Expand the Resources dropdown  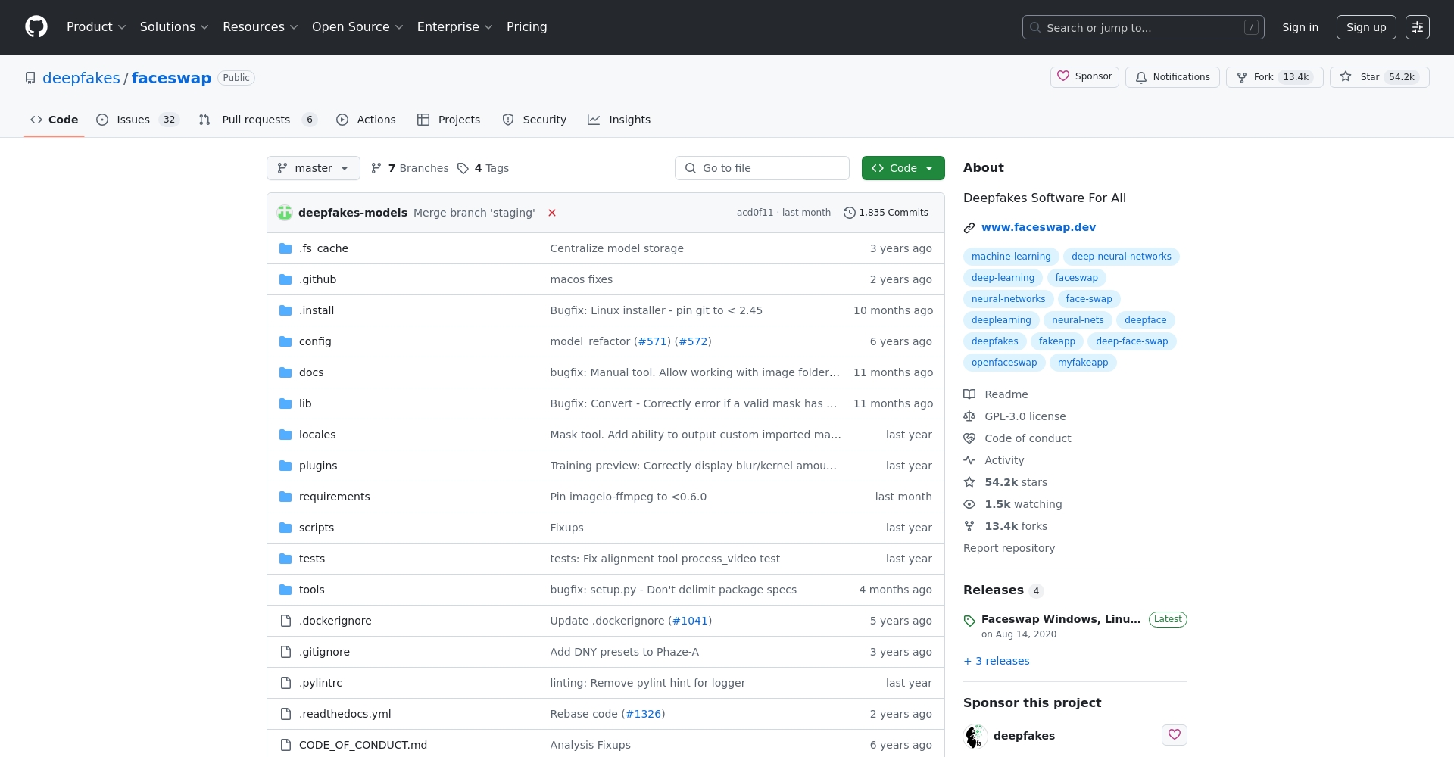click(x=261, y=27)
